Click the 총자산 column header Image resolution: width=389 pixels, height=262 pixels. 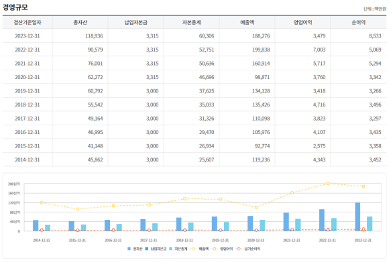tap(80, 23)
